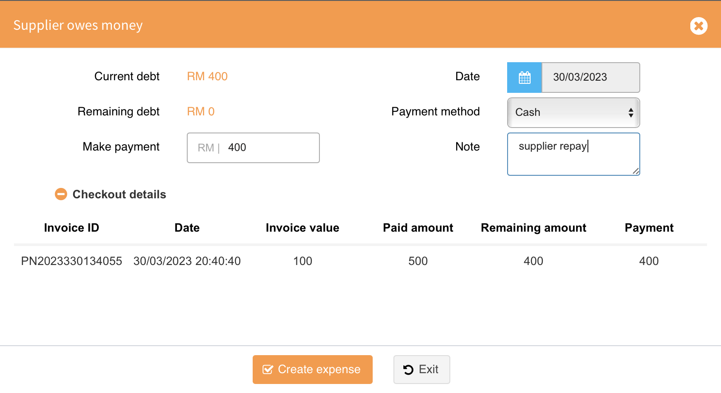721x393 pixels.
Task: Click the Current debt value RM 400
Action: 207,77
